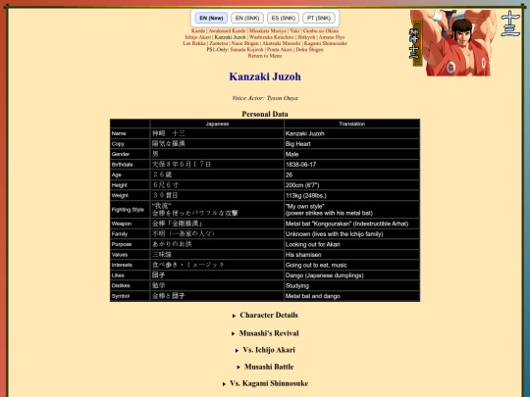Visit Zantetsu page
This screenshot has width=530, height=397.
(218, 43)
